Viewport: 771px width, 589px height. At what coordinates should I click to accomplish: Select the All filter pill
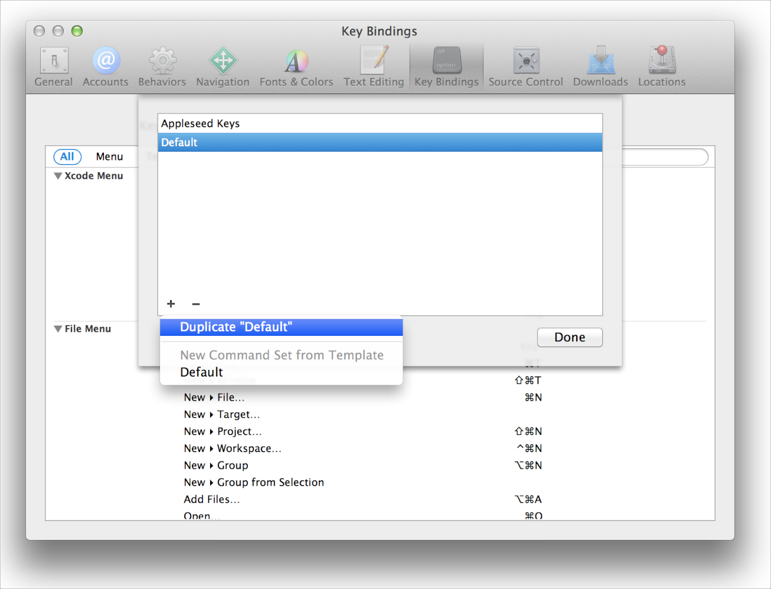coord(67,156)
